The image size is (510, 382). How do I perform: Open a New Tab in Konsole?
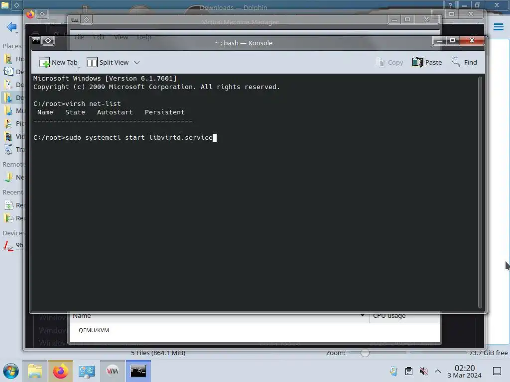pos(58,62)
